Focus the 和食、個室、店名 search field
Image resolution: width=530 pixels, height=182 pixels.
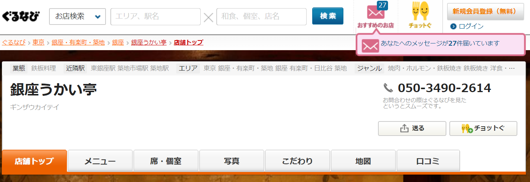pos(261,16)
